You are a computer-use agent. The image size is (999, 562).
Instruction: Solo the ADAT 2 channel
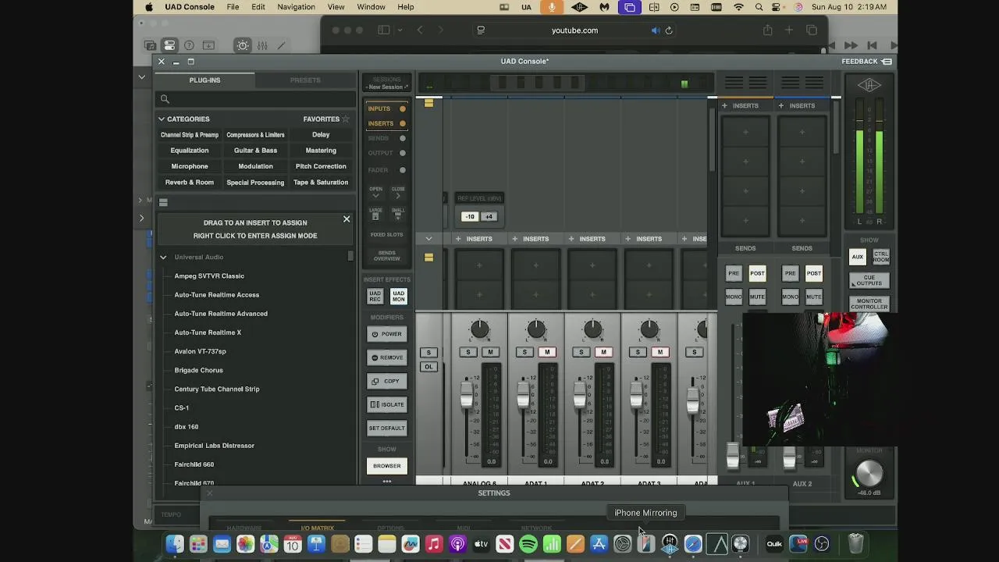[x=581, y=352]
